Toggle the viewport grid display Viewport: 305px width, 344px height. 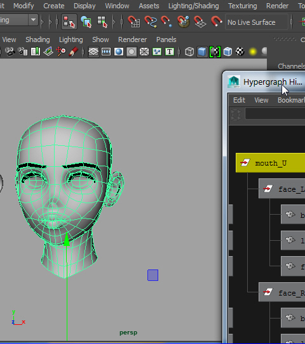pyautogui.click(x=93, y=52)
